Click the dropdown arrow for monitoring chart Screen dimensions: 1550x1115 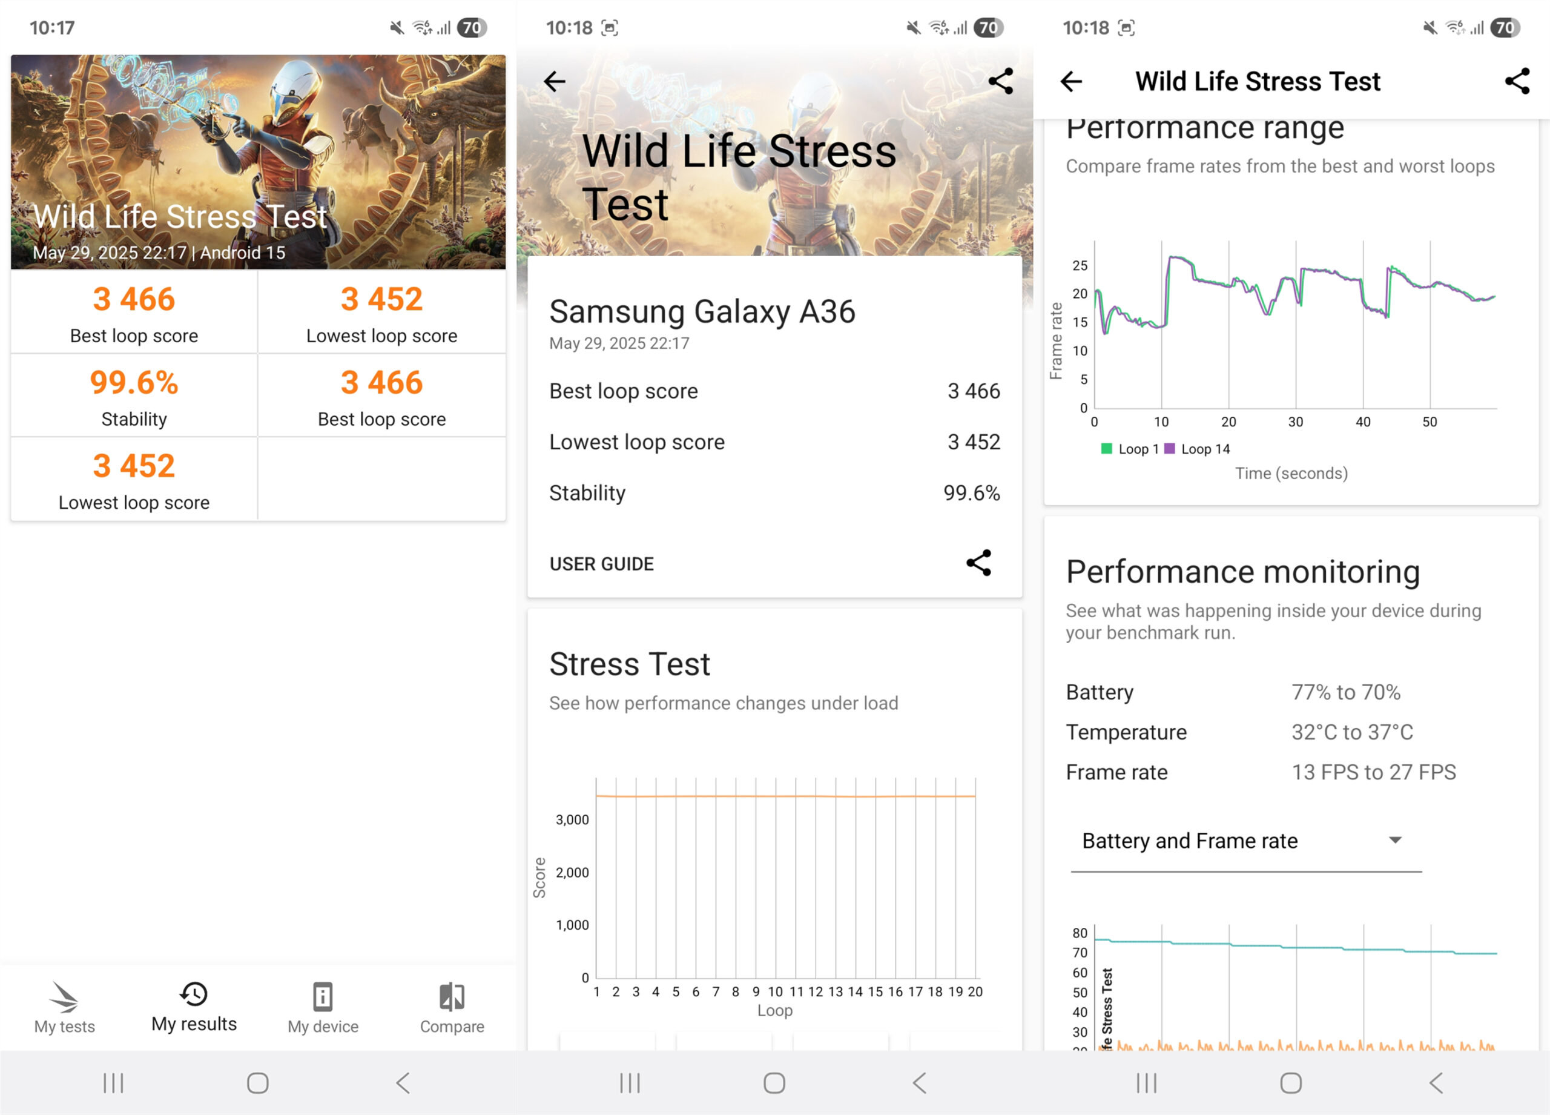[1395, 840]
